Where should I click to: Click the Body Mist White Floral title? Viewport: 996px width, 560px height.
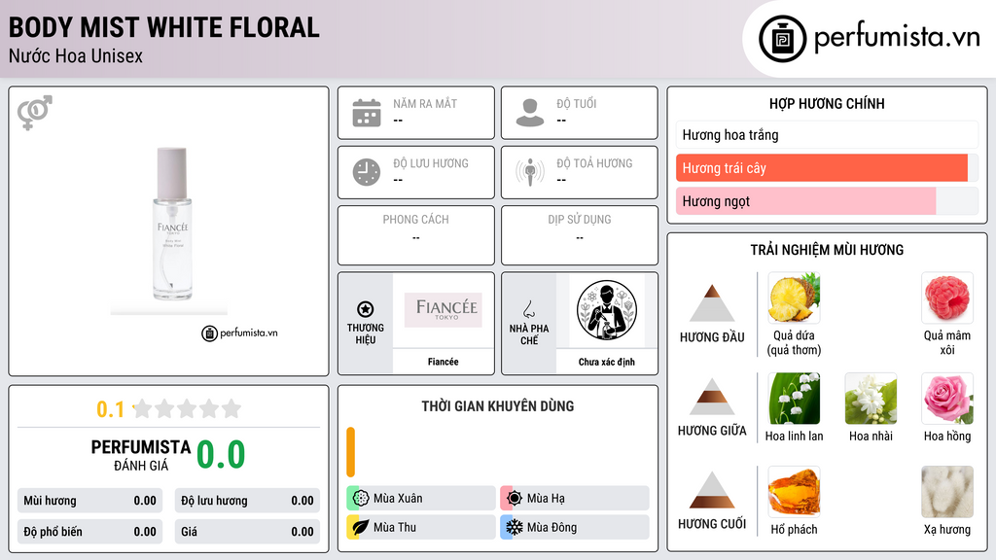click(163, 27)
